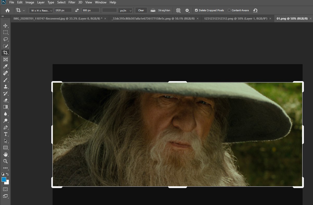Image resolution: width=313 pixels, height=205 pixels.
Task: Select the Eraser tool
Action: pos(5,100)
